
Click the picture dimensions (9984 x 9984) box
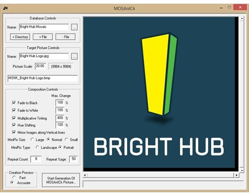(x=61, y=66)
